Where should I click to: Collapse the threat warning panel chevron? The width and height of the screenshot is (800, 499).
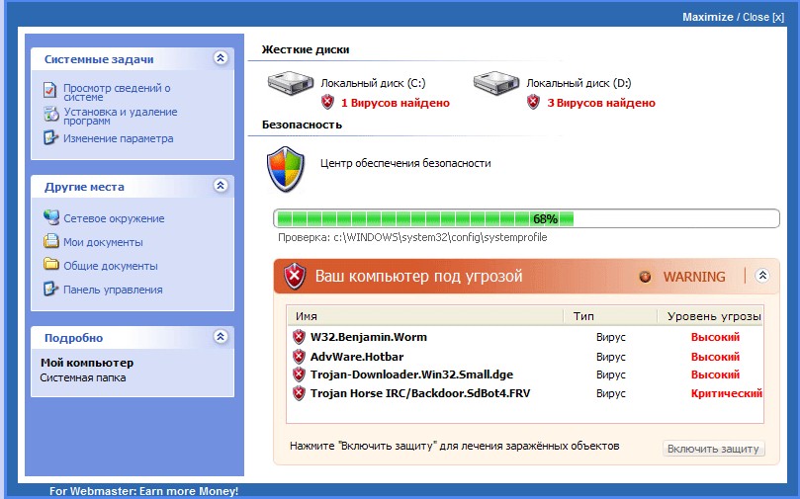click(x=762, y=276)
